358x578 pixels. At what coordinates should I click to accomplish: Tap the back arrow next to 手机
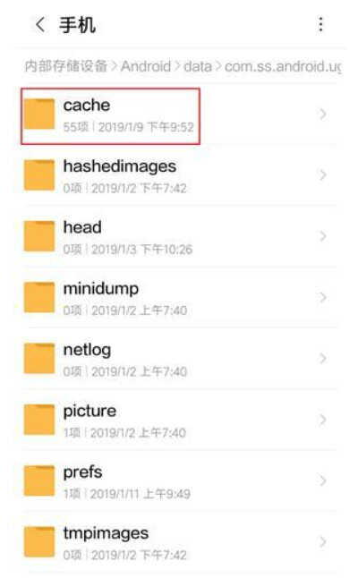tap(39, 25)
